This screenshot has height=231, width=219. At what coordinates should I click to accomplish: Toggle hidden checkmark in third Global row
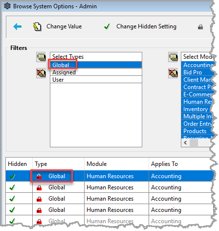point(12,199)
